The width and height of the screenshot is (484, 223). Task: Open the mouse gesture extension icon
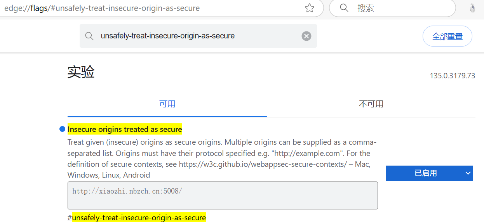[473, 8]
